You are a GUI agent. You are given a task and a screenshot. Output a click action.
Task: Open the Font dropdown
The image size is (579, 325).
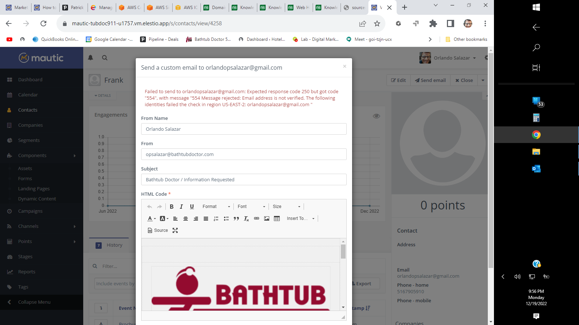[x=252, y=207]
